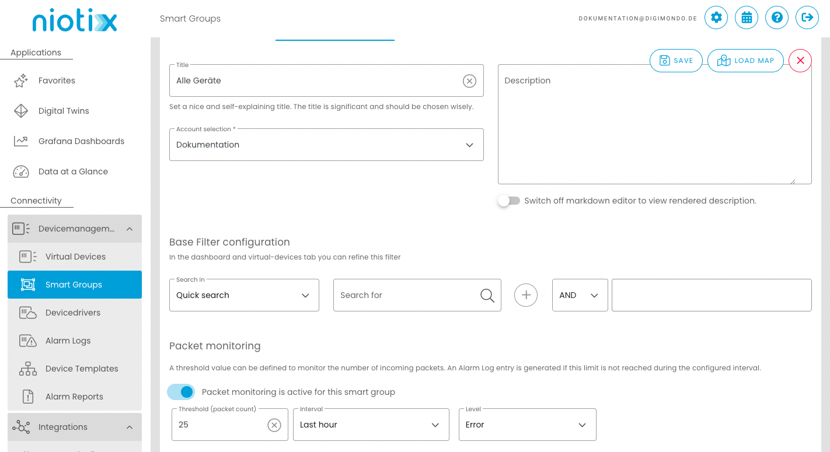830x452 pixels.
Task: Toggle the markdown editor switch
Action: pos(509,201)
